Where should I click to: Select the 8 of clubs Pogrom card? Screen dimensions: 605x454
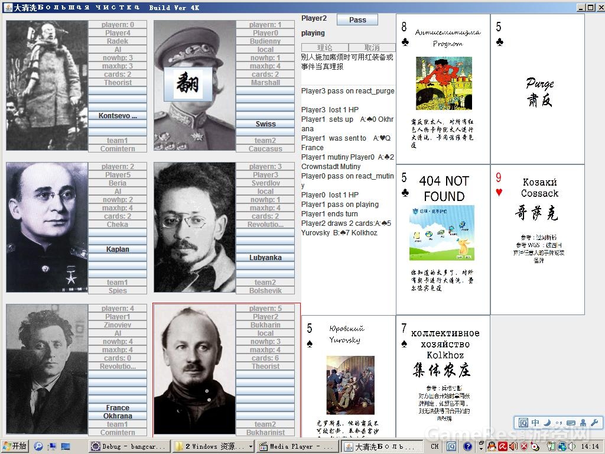443,89
